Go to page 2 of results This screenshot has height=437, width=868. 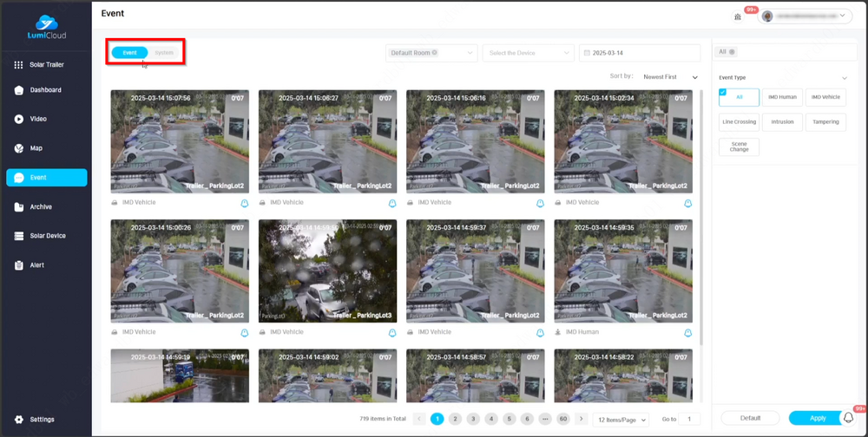(x=455, y=419)
